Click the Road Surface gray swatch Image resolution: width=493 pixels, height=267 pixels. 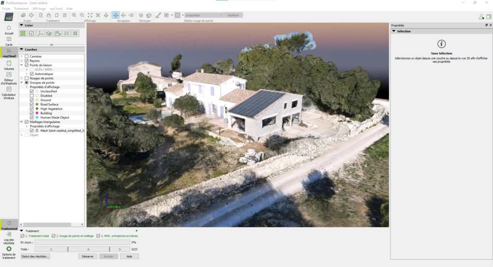[x=37, y=104]
